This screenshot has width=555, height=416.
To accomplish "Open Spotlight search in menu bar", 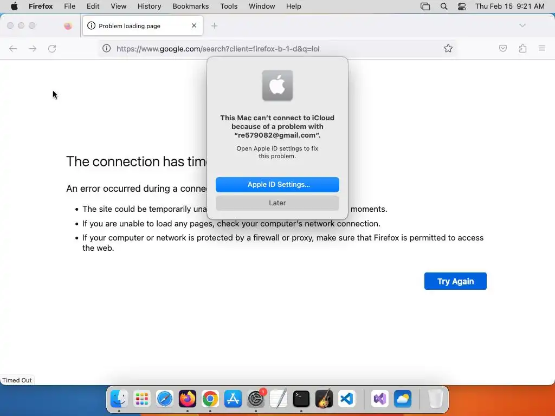I will pos(444,6).
